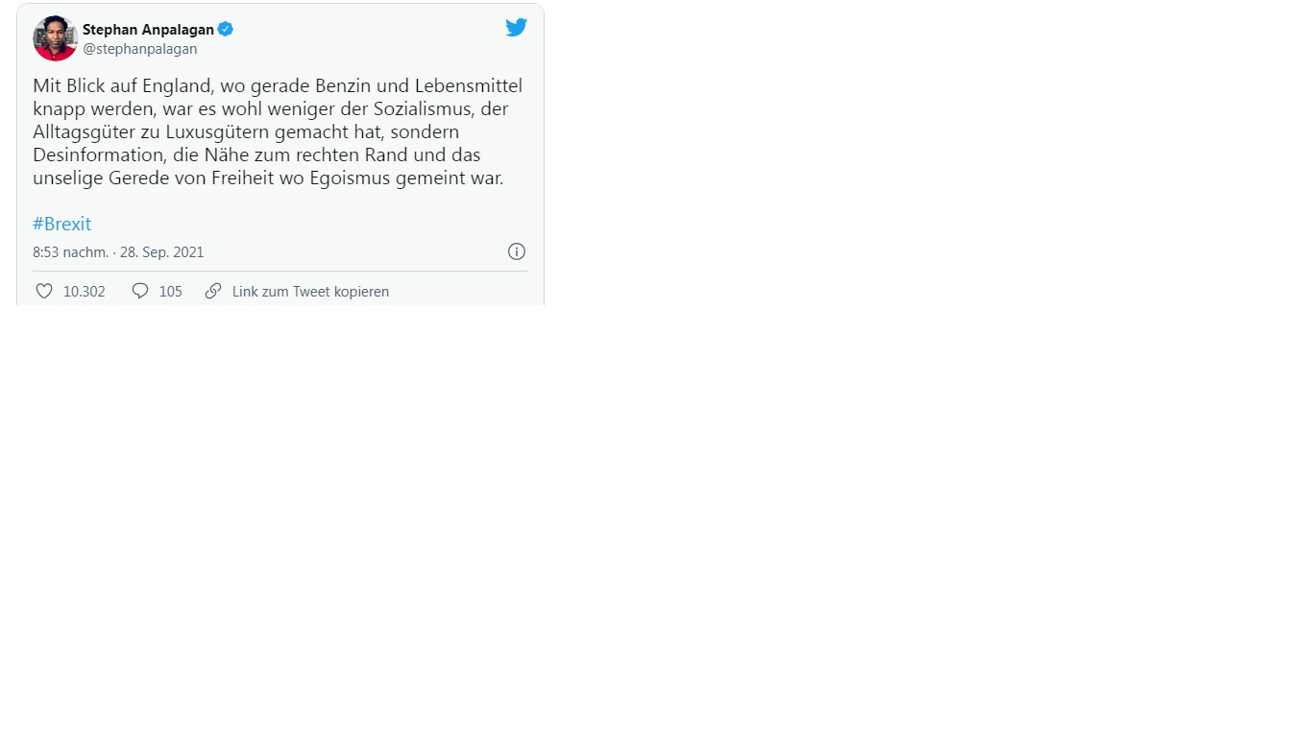The image size is (1312, 737).
Task: Click the reply speech bubble icon
Action: click(140, 291)
